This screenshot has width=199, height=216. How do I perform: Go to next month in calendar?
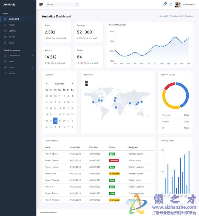72,84
